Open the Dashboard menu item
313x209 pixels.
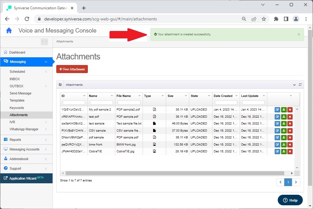pos(26,52)
